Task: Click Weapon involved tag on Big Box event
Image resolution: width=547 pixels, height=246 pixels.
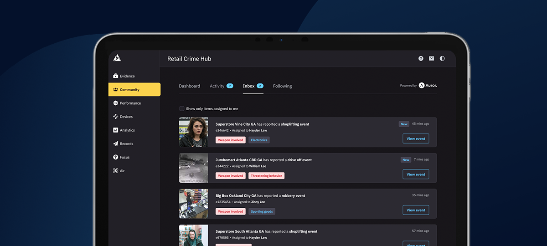Action: (231, 211)
